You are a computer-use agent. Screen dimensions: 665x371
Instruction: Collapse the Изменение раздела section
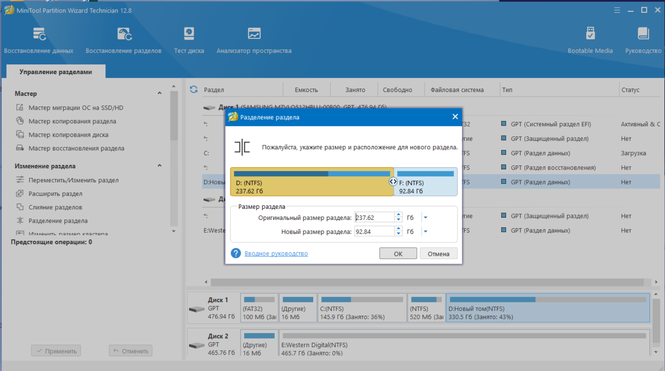pos(160,166)
